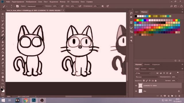The width and height of the screenshot is (184, 103).
Task: Open the collapsed Character panel icon
Action: [x=131, y=37]
